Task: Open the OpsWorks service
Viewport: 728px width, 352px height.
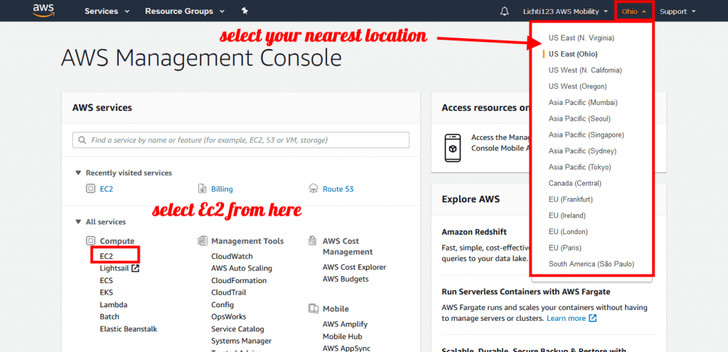Action: click(x=228, y=317)
